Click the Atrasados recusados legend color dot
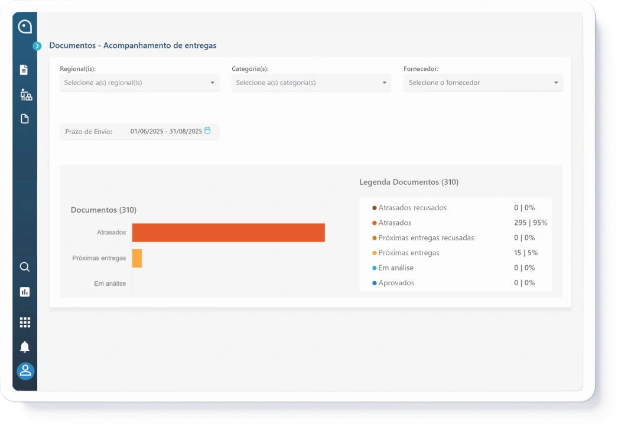The height and width of the screenshot is (427, 618). click(x=375, y=207)
